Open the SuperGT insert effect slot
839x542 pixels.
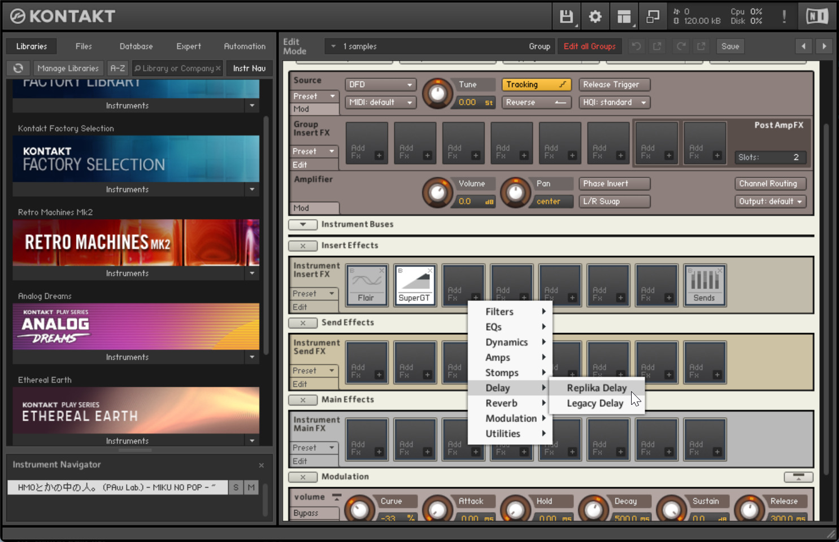pyautogui.click(x=415, y=285)
